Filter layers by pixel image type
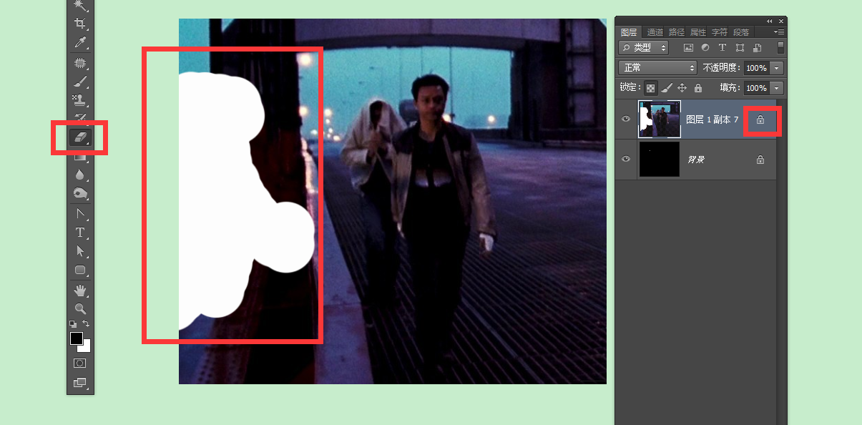 pos(688,48)
